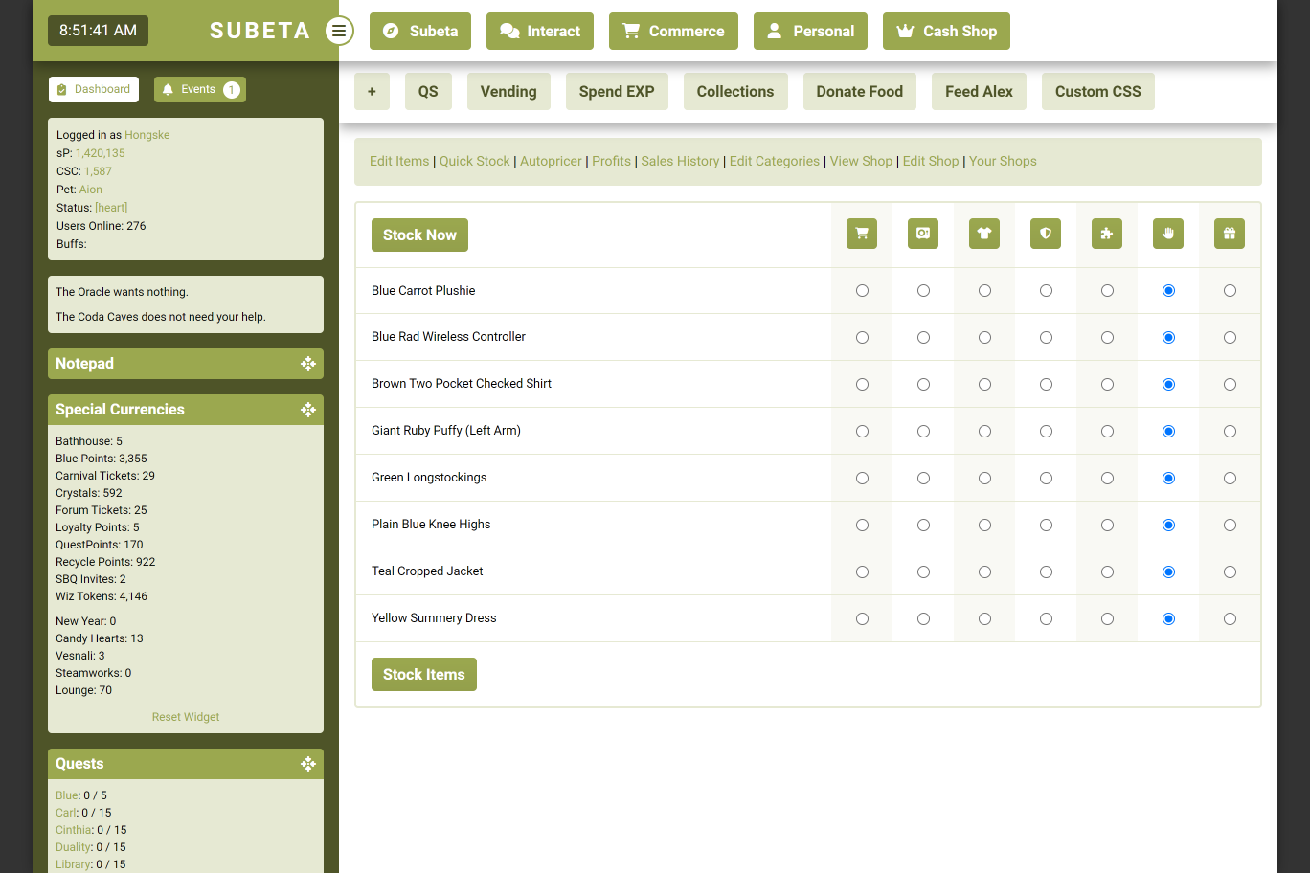Select gift radio for Teal Cropped Jacket
Screen dimensions: 1310x873
(x=1230, y=572)
